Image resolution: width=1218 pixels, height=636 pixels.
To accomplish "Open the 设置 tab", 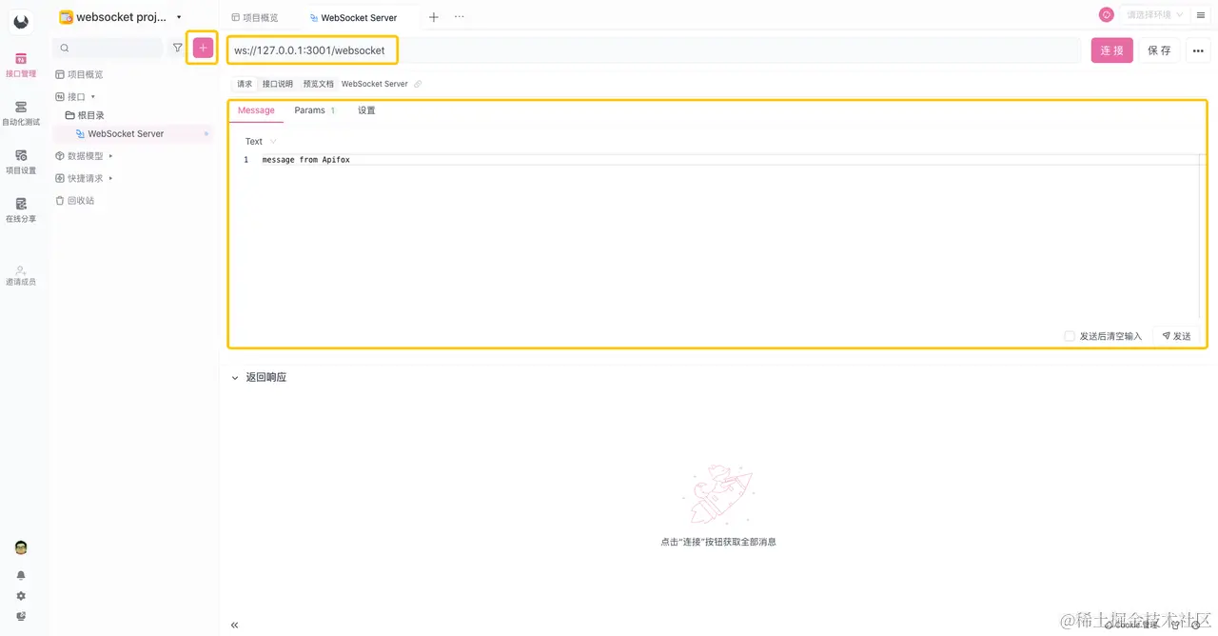I will coord(366,110).
